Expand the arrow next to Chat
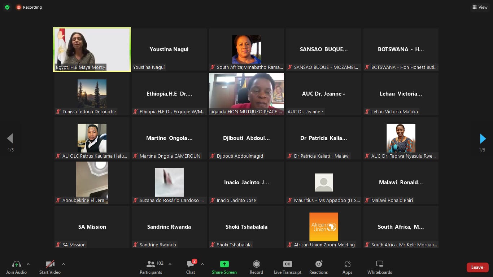 click(x=202, y=264)
